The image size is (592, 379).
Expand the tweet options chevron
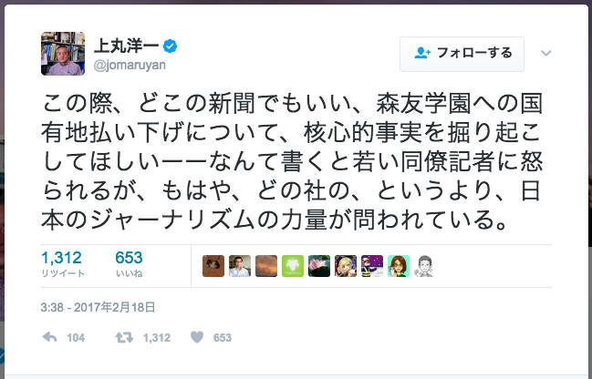(x=546, y=53)
